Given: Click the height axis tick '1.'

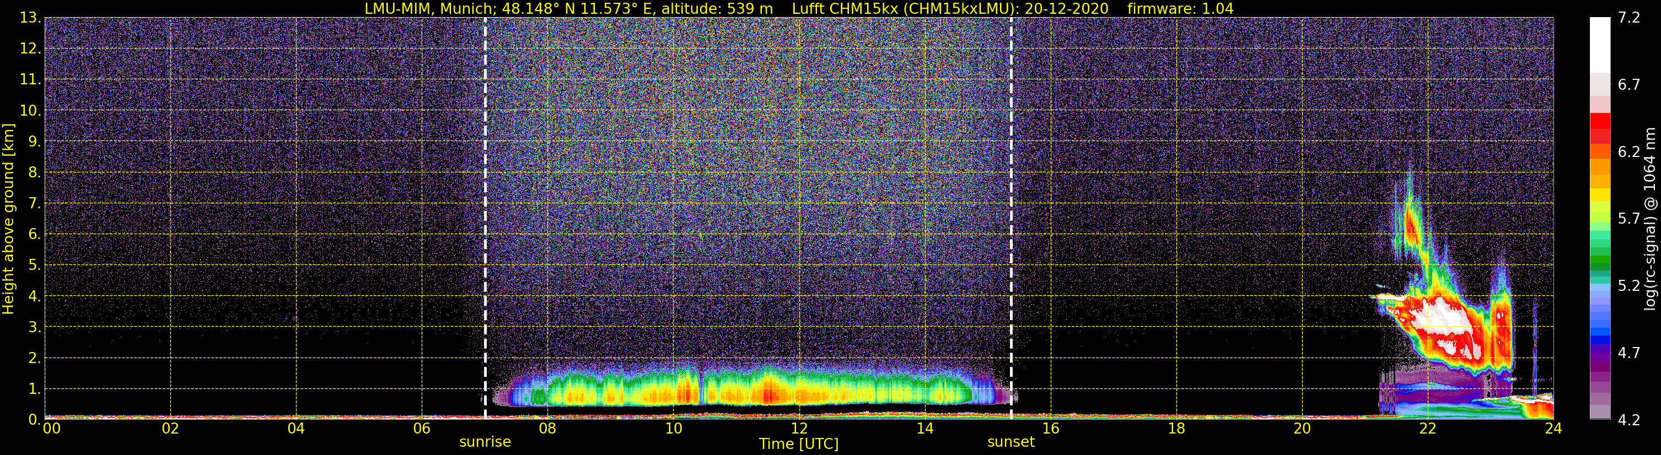Looking at the screenshot, I should pyautogui.click(x=34, y=388).
